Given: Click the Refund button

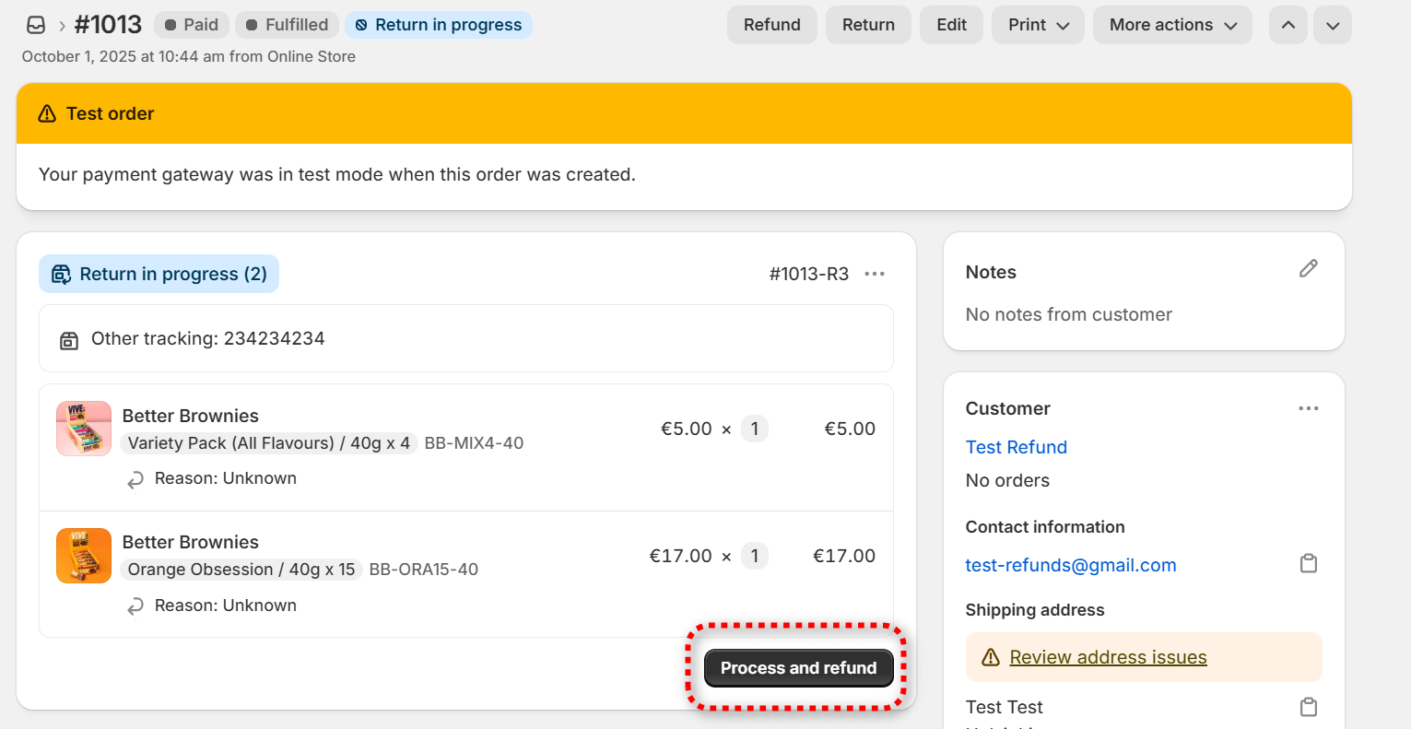Looking at the screenshot, I should pyautogui.click(x=771, y=25).
